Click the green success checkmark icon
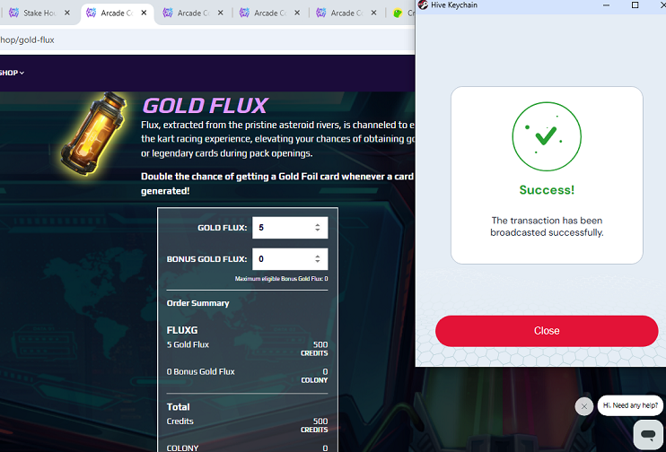The image size is (666, 452). [547, 136]
